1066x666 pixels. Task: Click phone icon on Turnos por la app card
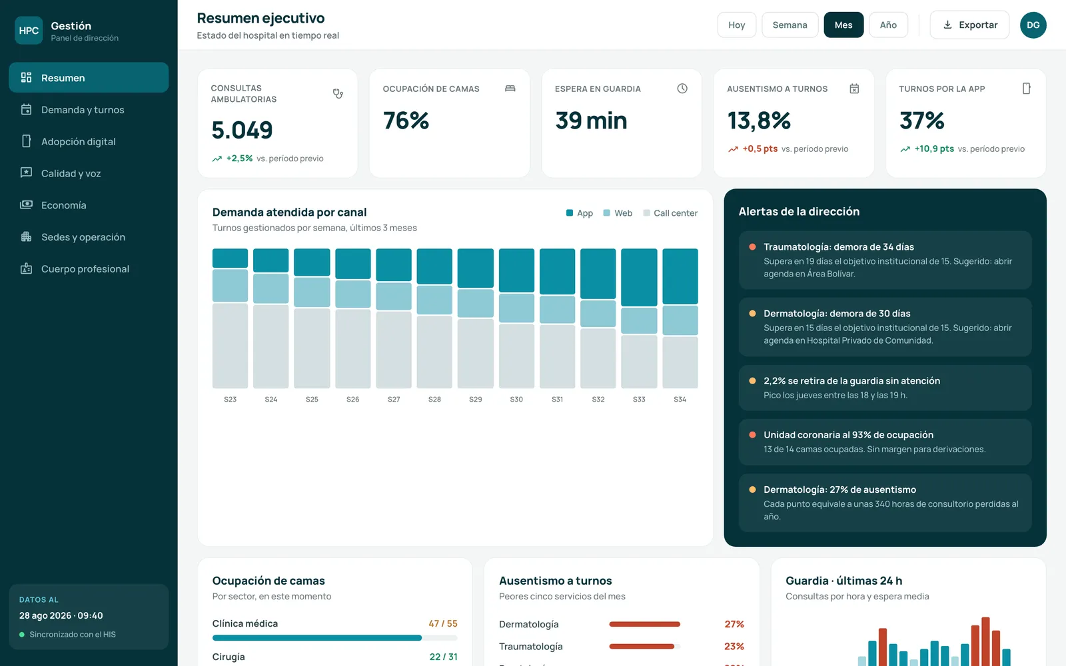[x=1027, y=89]
